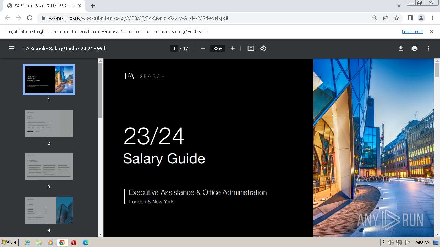Open the Chrome profile avatar
This screenshot has width=440, height=247.
tap(421, 18)
